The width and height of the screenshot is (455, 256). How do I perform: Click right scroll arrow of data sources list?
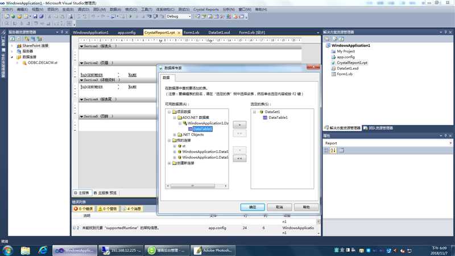(226, 186)
